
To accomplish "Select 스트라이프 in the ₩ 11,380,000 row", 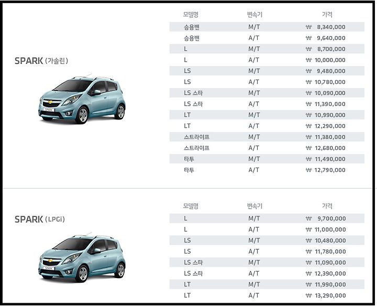I will click(197, 137).
